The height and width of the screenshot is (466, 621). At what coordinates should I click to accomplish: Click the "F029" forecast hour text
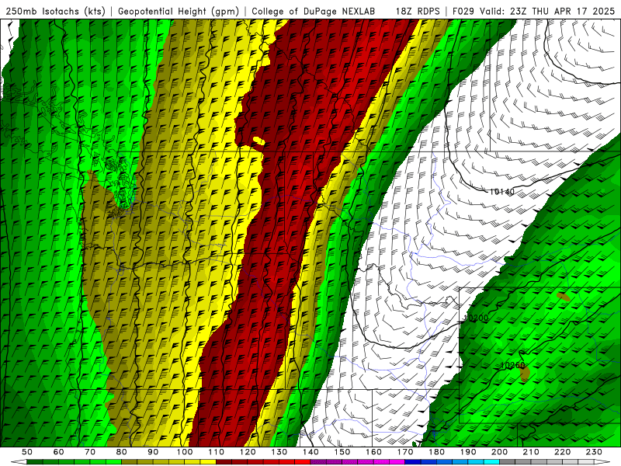pyautogui.click(x=463, y=11)
